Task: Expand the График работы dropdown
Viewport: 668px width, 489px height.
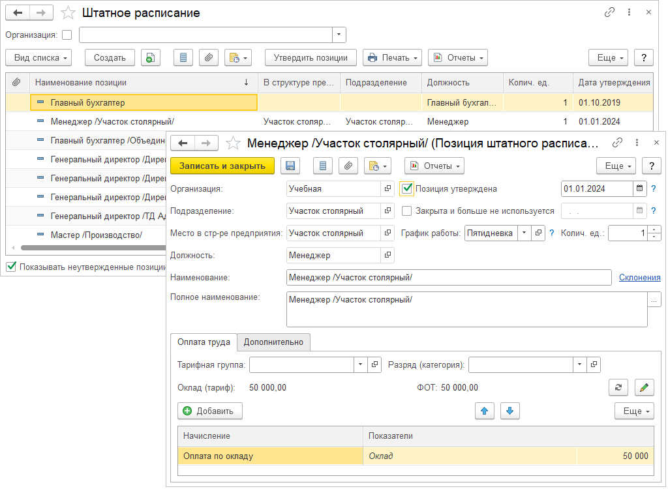Action: 524,233
